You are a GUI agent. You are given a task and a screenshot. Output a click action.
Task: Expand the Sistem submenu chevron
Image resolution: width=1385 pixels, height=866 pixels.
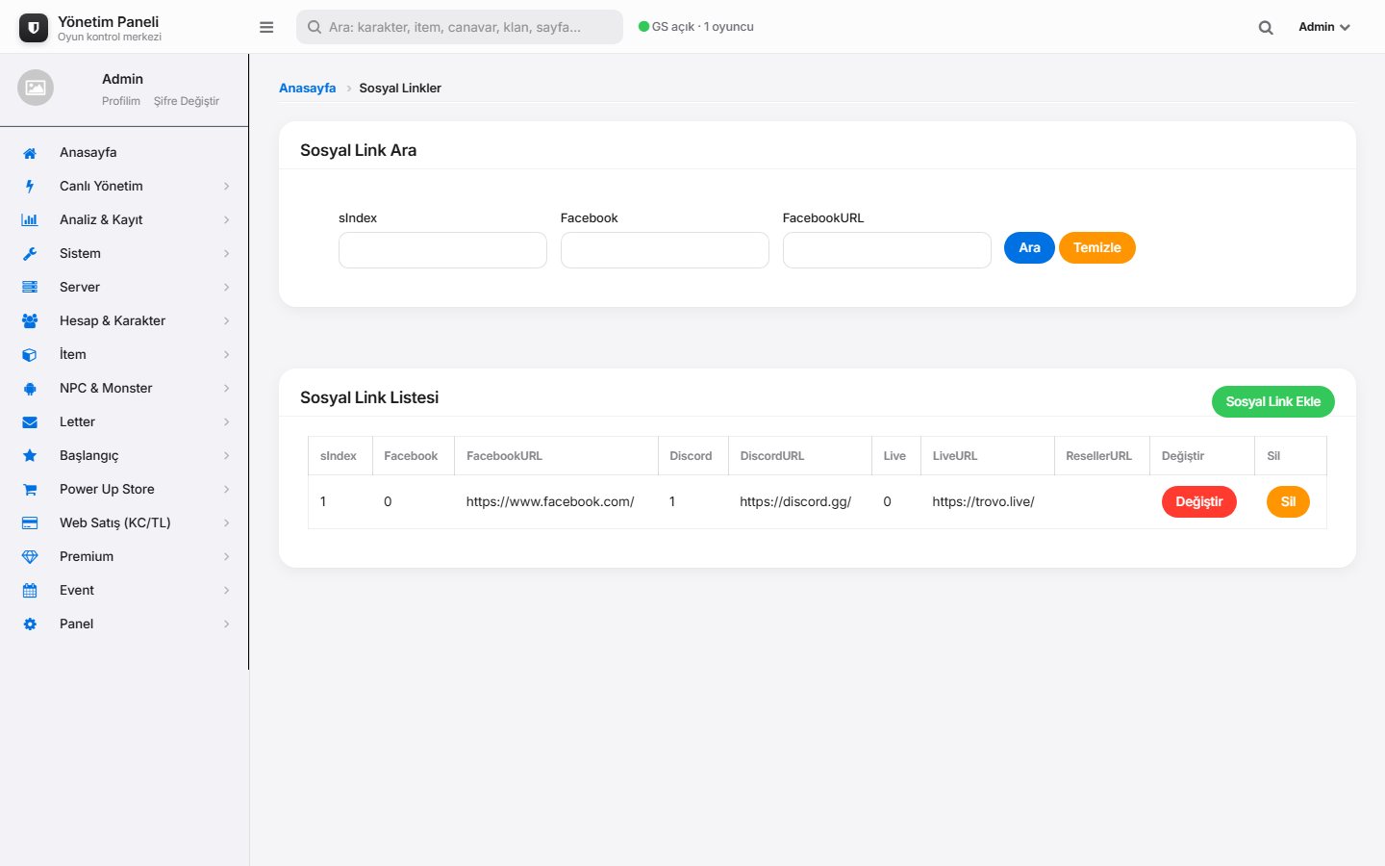point(227,254)
